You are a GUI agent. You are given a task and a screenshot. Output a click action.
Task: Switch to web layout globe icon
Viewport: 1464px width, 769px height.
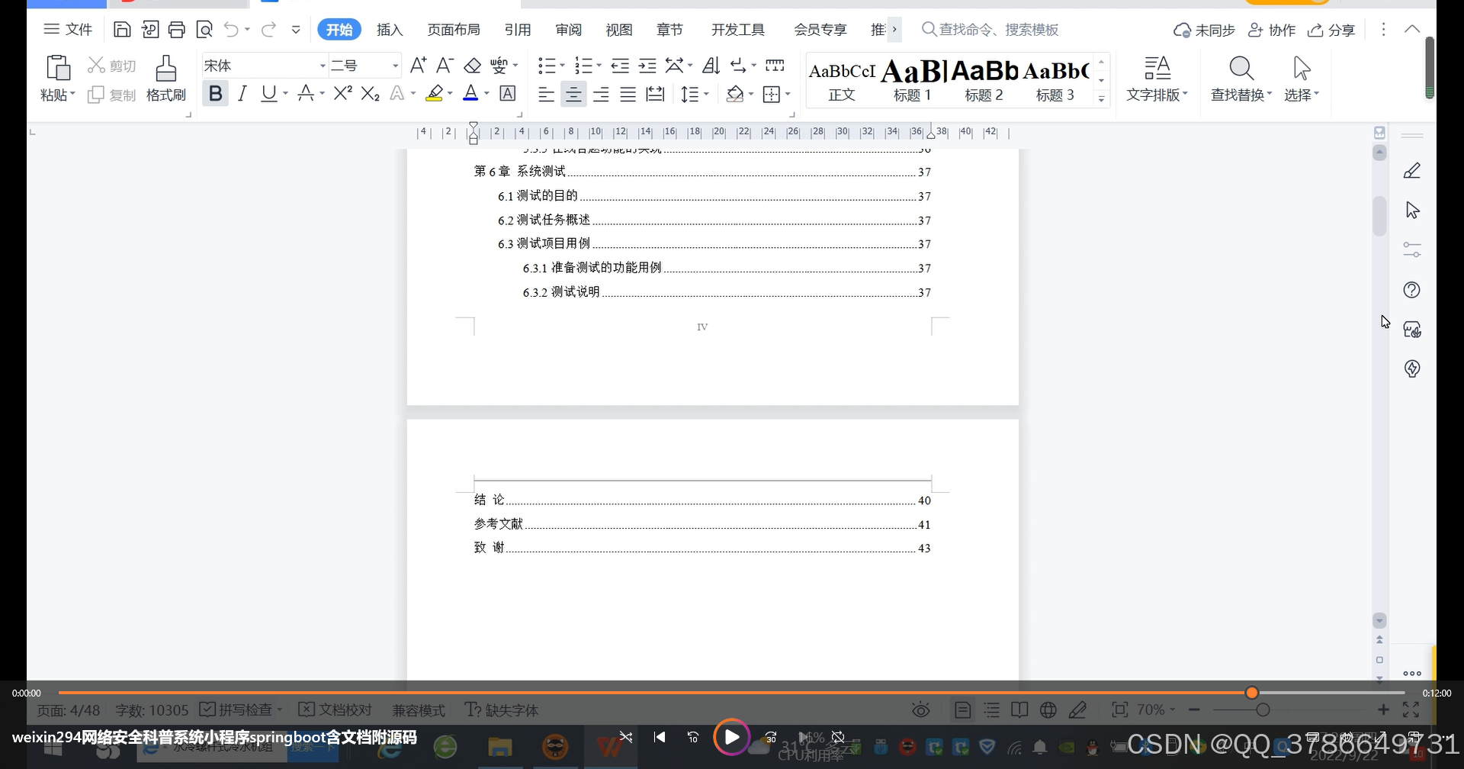click(x=1048, y=710)
